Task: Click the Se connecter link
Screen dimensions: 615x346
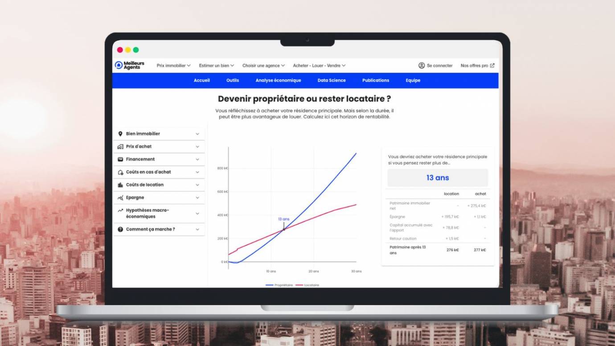Action: point(439,66)
